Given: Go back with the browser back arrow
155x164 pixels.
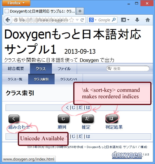Looking at the screenshot, I should click(8, 20).
